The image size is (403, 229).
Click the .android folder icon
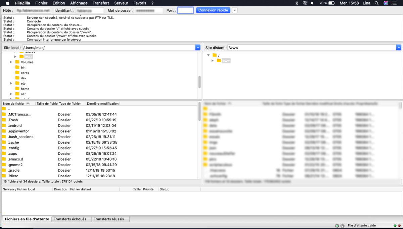click(x=4, y=126)
